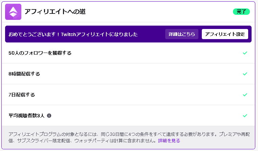Click the green 完了 status badge
The image size is (258, 151).
click(241, 11)
